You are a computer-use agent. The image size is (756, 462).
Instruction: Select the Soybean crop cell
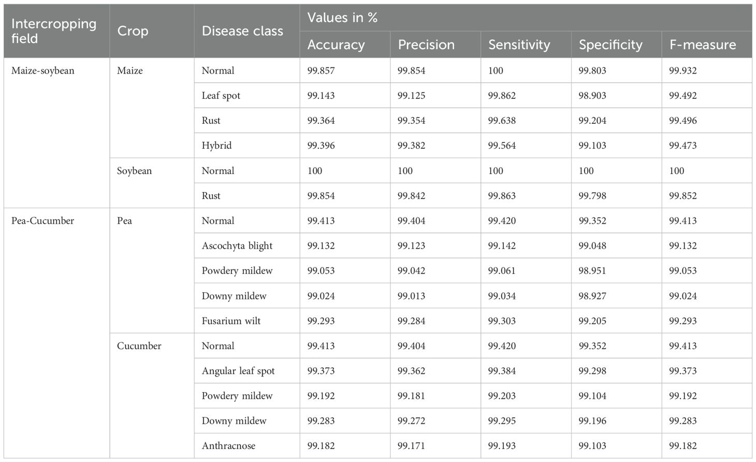click(135, 171)
